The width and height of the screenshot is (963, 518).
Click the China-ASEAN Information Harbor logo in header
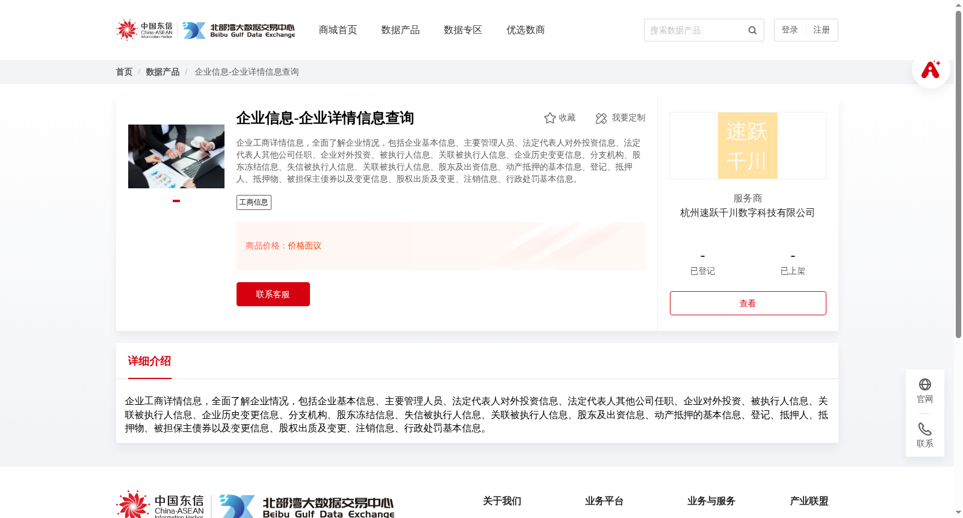144,29
